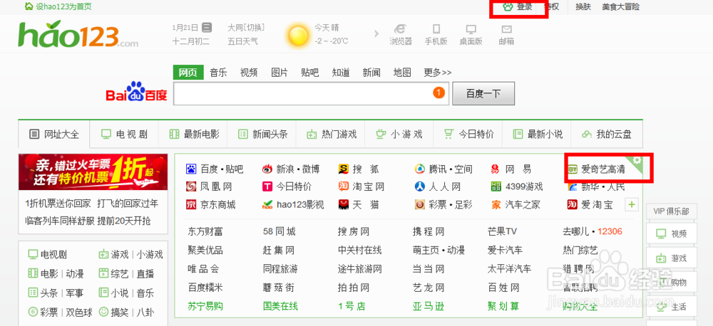This screenshot has height=326, width=713.
Task: Open the 手机版 phone icon
Action: tap(436, 29)
